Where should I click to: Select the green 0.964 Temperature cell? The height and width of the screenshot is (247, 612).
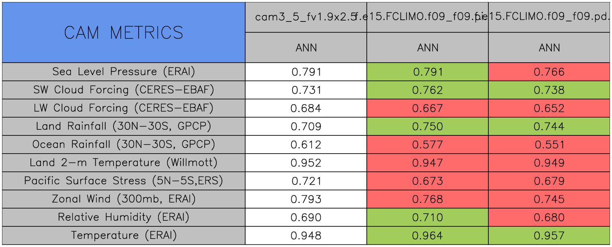428,236
